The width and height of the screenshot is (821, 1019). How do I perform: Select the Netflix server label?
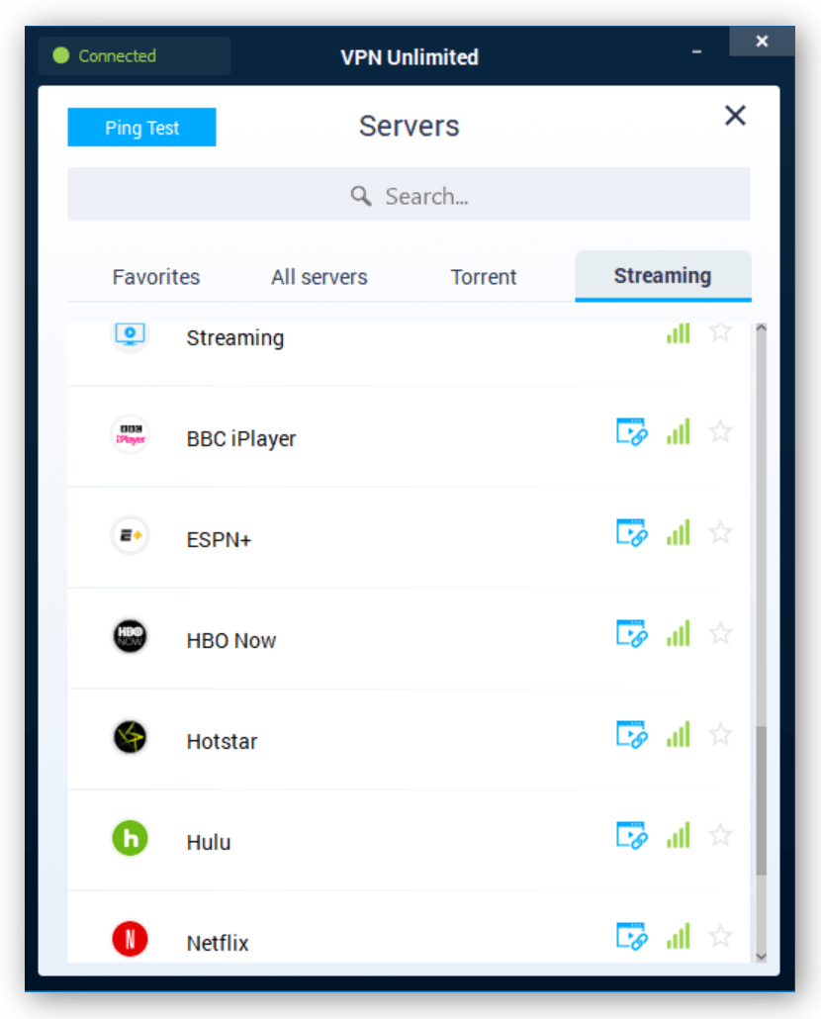click(x=218, y=943)
